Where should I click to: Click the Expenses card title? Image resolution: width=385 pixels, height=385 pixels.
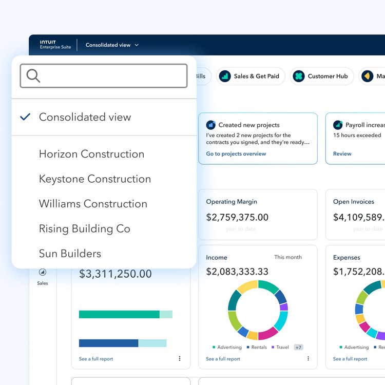(346, 258)
